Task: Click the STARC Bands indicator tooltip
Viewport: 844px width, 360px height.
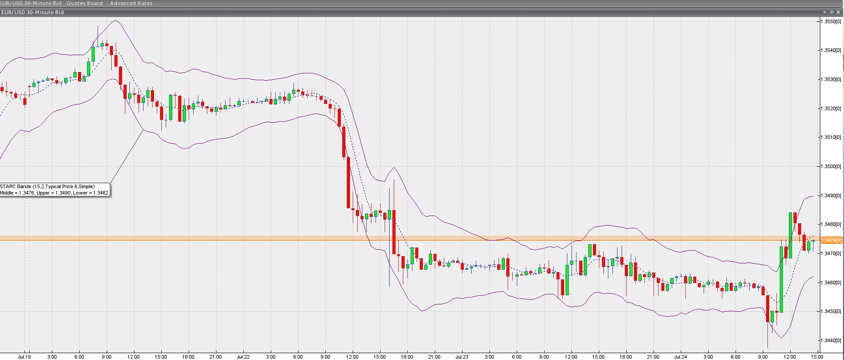Action: coord(54,190)
